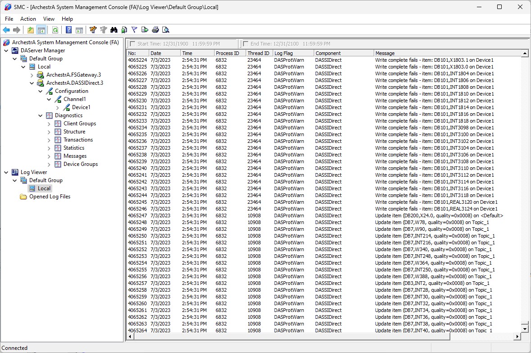This screenshot has height=353, width=531.
Task: Select log entry number 4065224
Action: 324,60
